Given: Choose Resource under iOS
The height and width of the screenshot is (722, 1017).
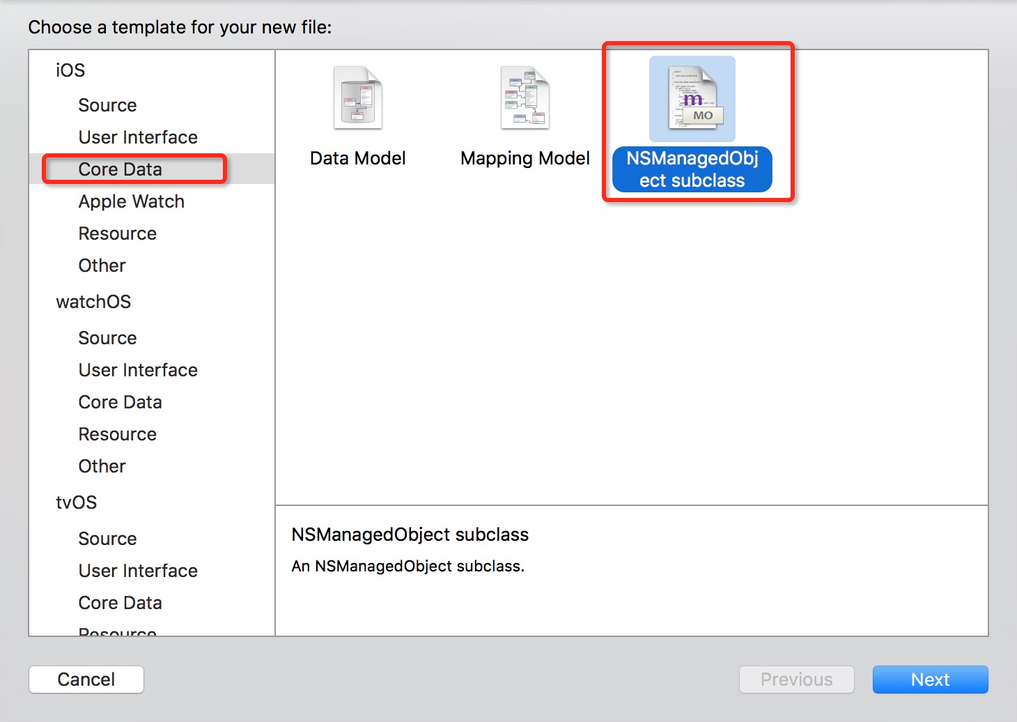Looking at the screenshot, I should pyautogui.click(x=117, y=233).
